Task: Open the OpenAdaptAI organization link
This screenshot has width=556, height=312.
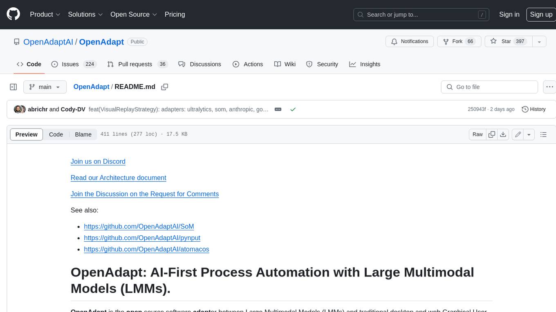Action: pyautogui.click(x=48, y=42)
